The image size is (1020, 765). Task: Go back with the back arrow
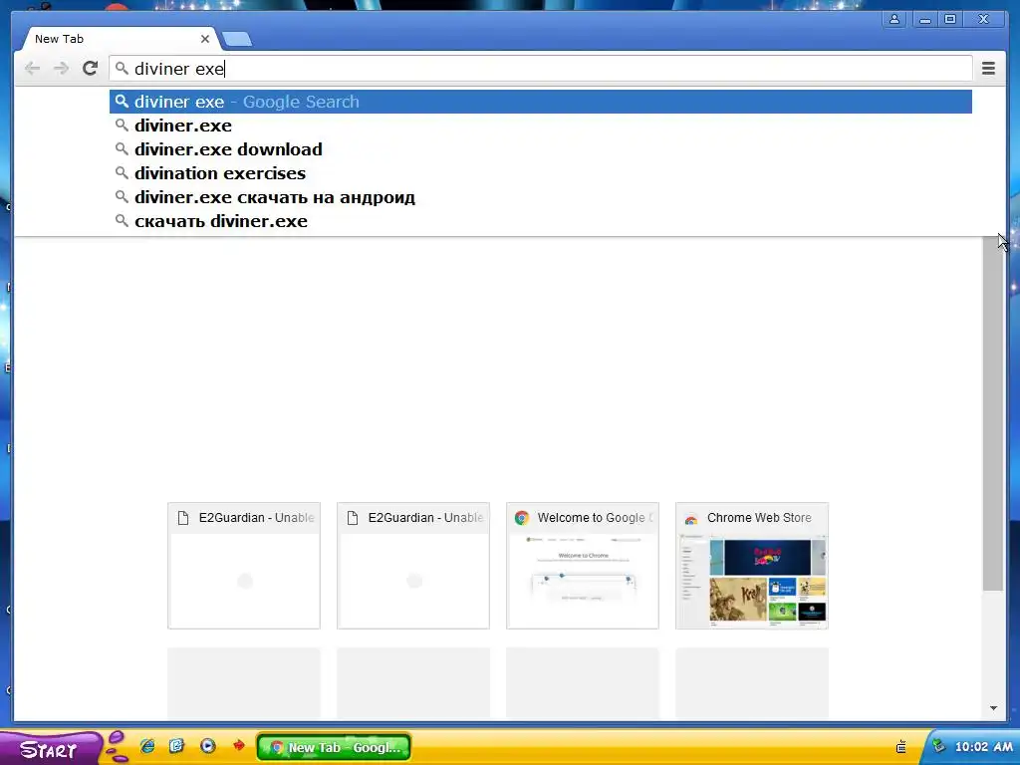[32, 69]
